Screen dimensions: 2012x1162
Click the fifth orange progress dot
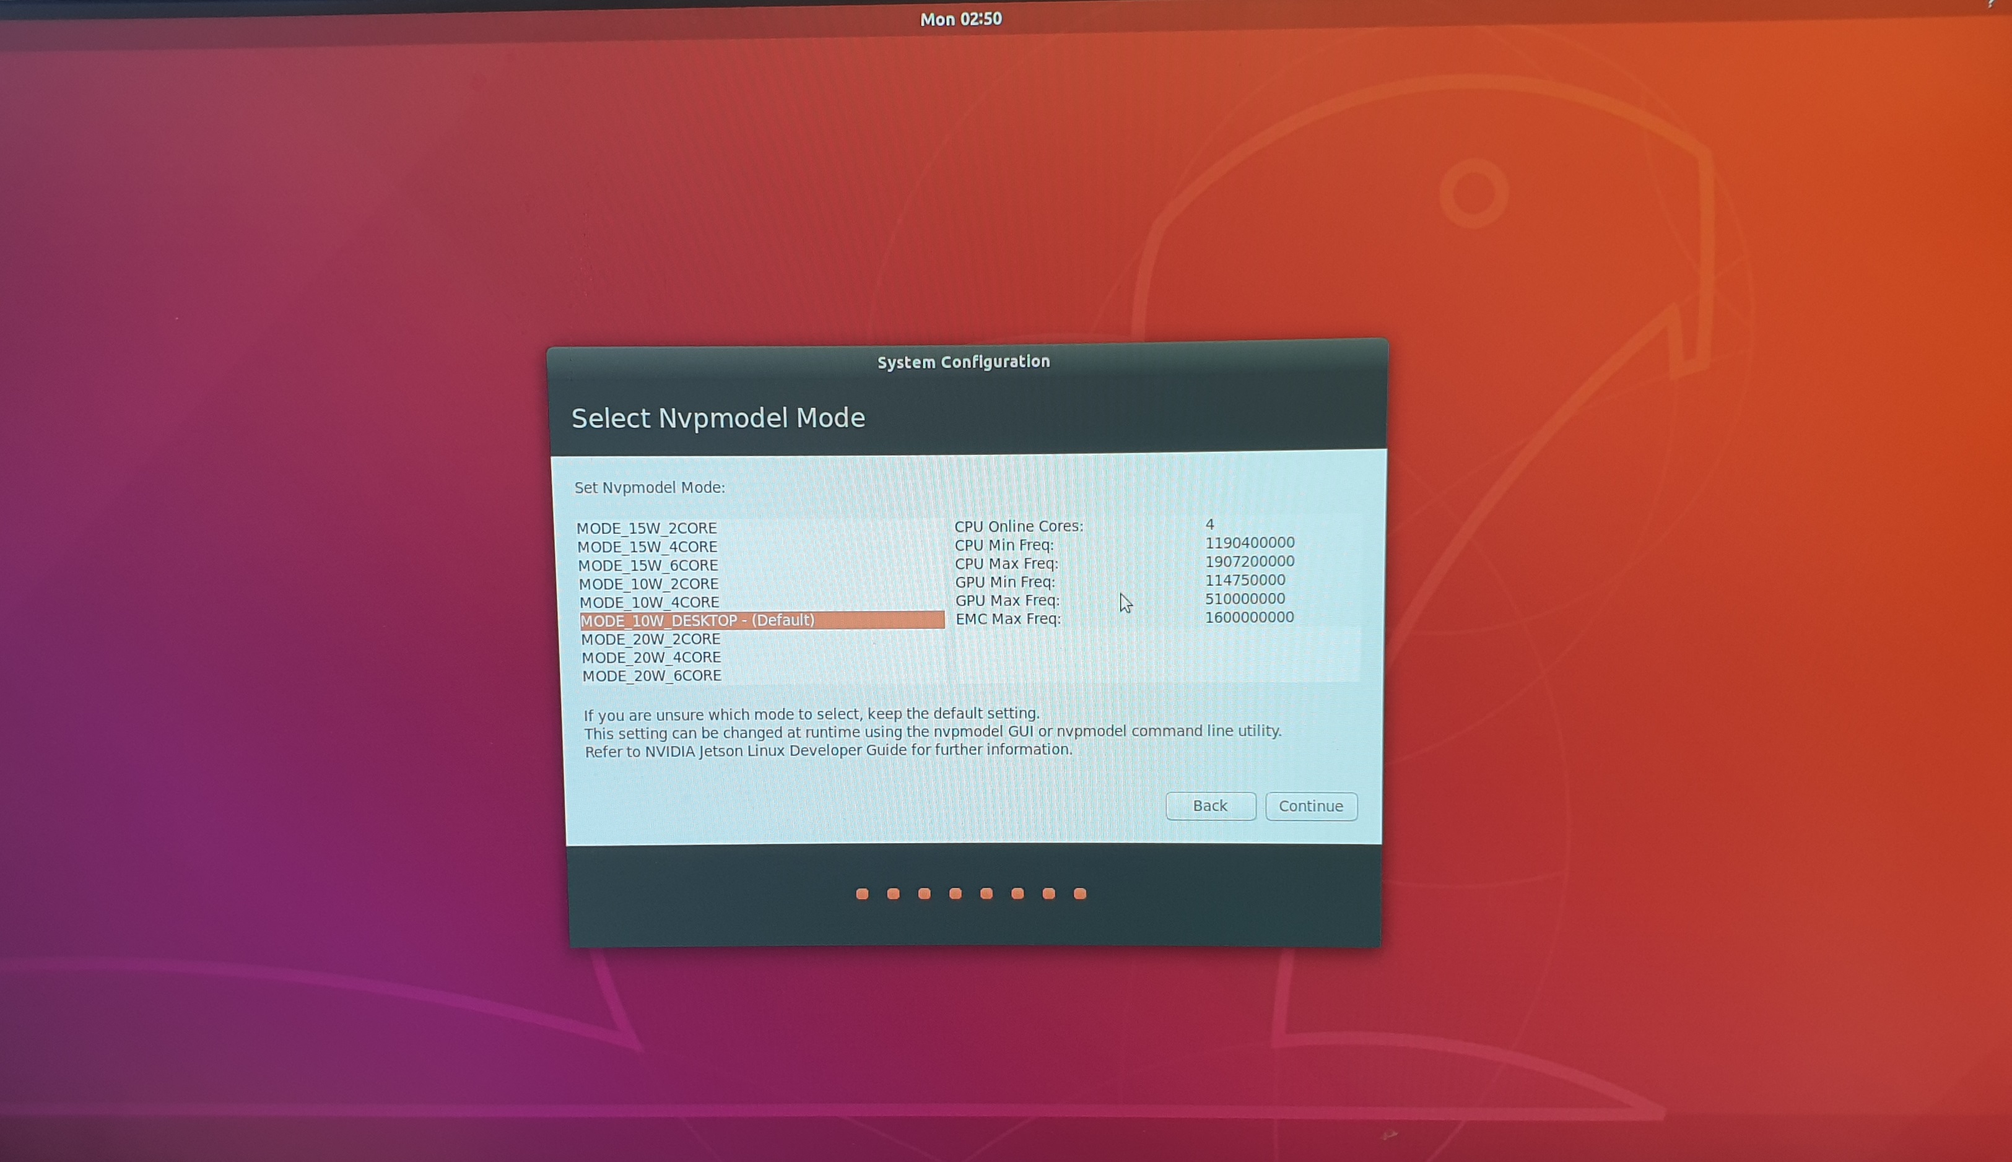pos(986,894)
